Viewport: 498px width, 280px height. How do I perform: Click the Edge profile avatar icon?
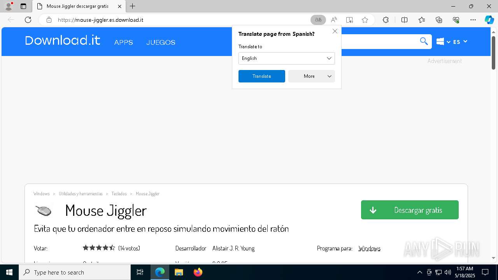(8, 6)
